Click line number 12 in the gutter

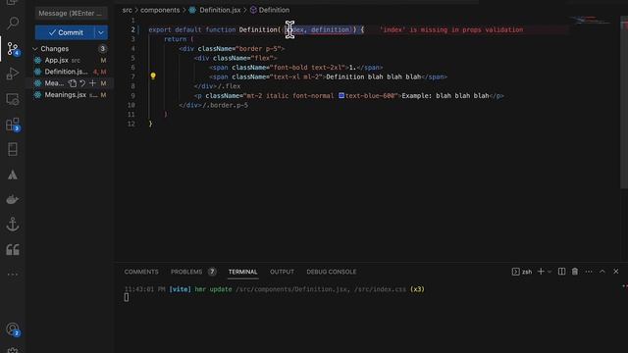(131, 125)
